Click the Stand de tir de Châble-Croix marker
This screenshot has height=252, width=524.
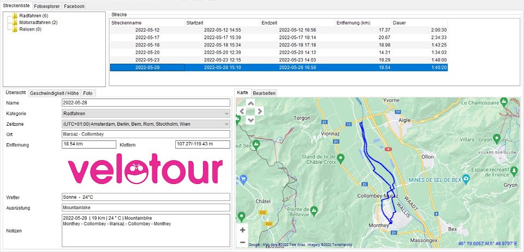pos(341,158)
